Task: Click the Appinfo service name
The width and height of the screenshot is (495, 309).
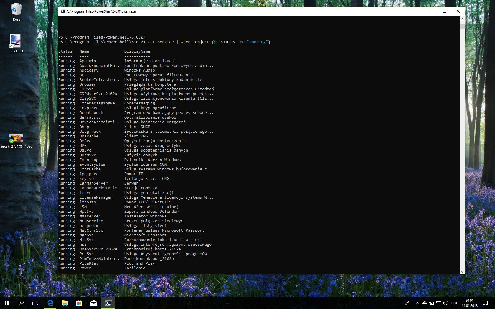Action: coord(88,61)
